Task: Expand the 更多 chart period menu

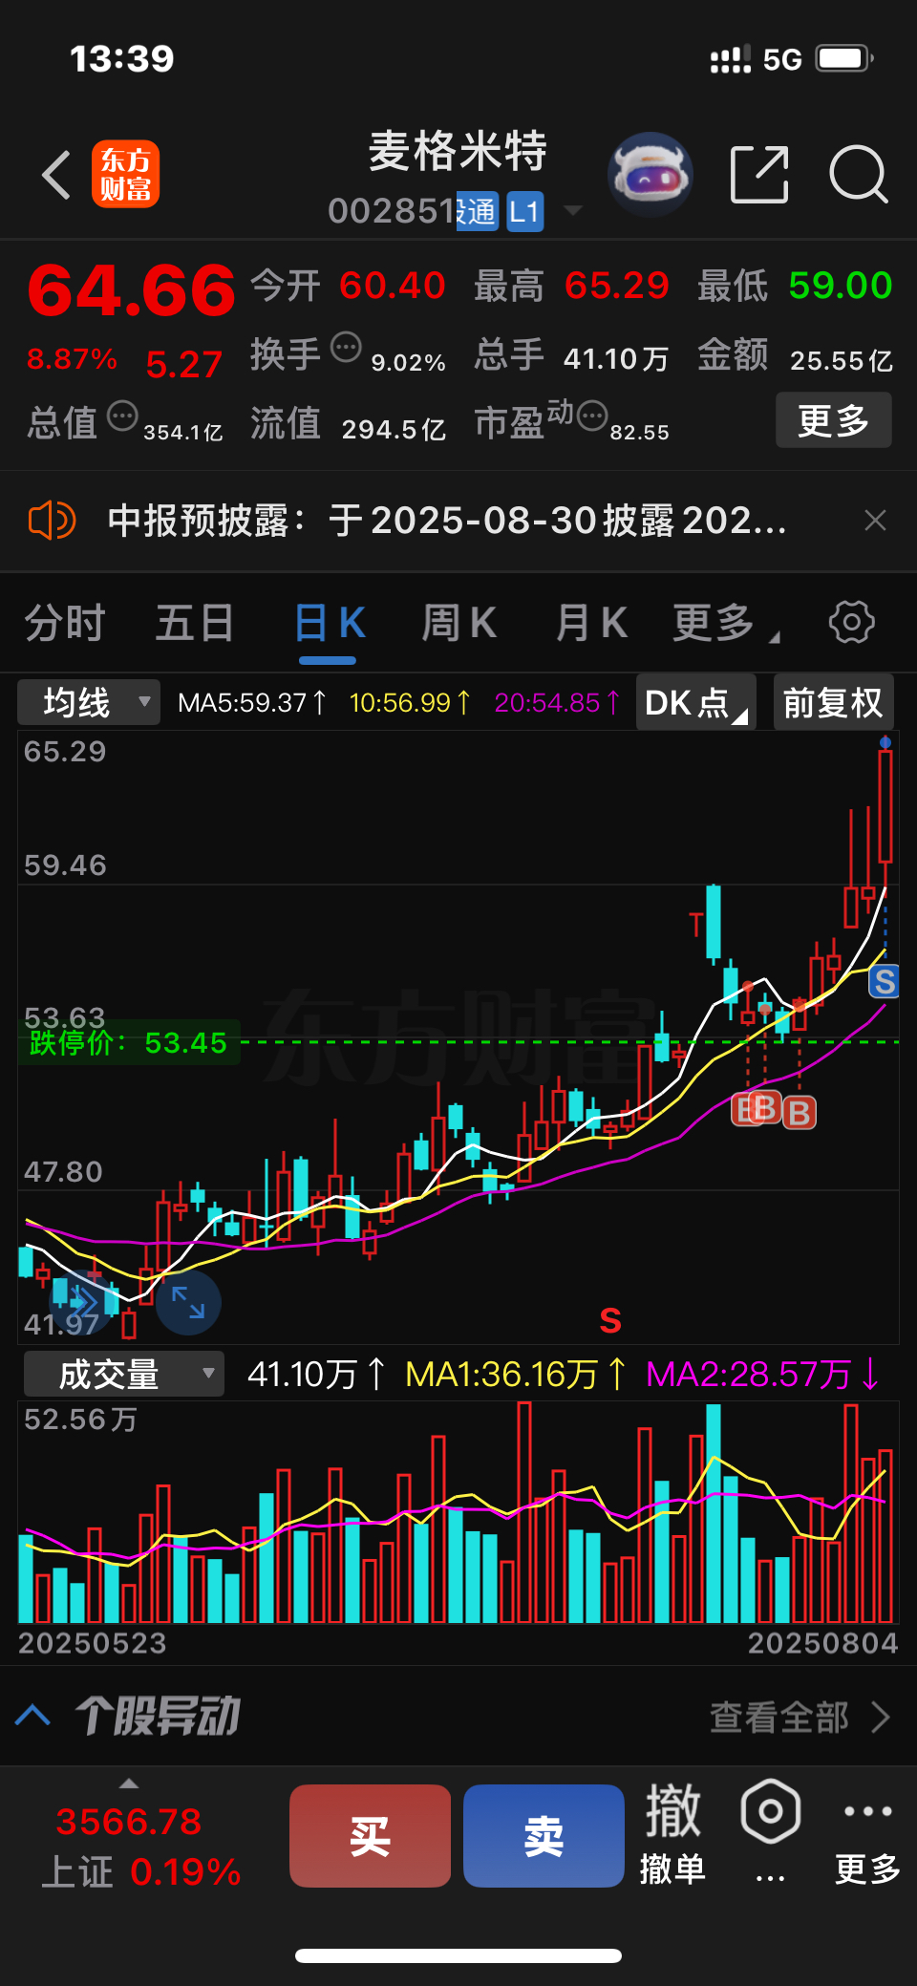Action: pyautogui.click(x=725, y=623)
